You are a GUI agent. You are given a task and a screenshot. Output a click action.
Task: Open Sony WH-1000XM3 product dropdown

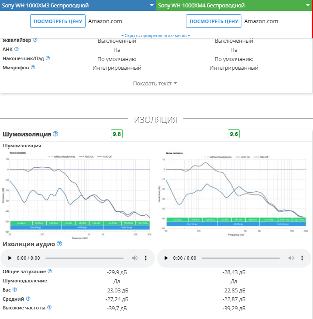click(x=78, y=5)
